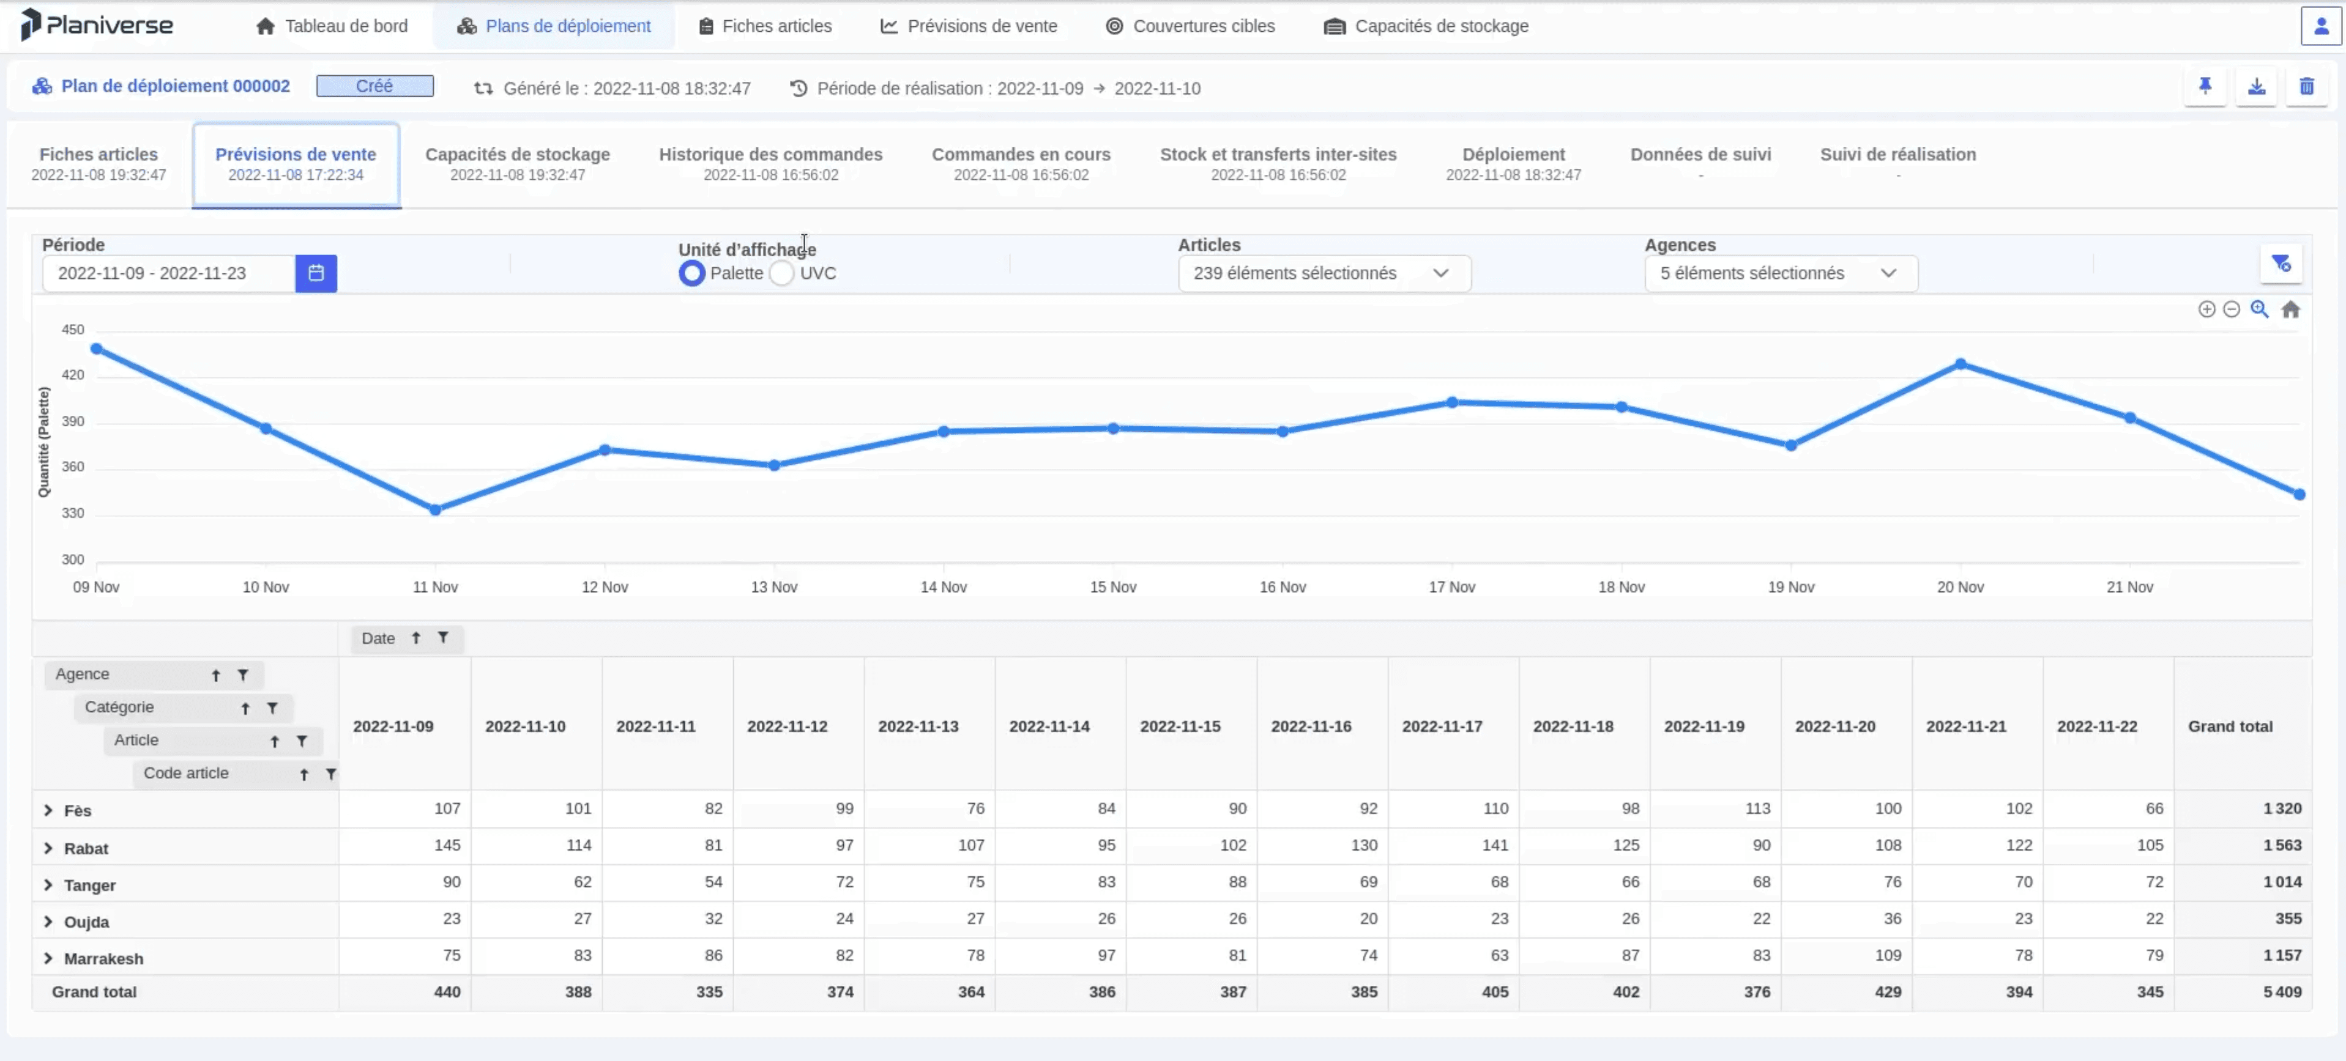
Task: Switch display unit to UVC
Action: [x=781, y=273]
